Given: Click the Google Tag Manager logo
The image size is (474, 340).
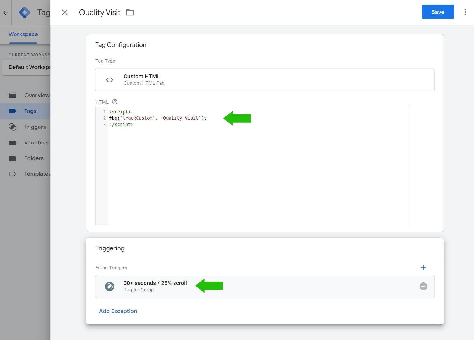Looking at the screenshot, I should (x=25, y=13).
